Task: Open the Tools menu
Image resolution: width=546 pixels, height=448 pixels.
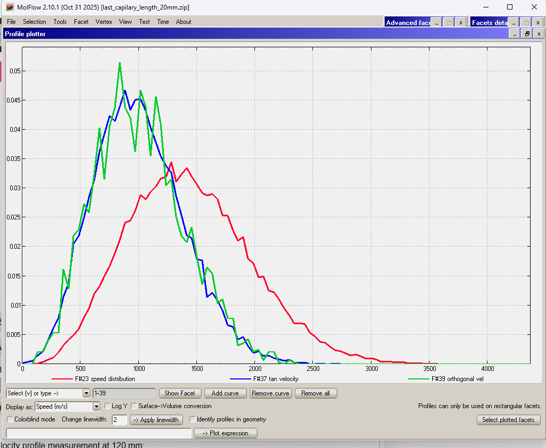Action: click(x=60, y=22)
